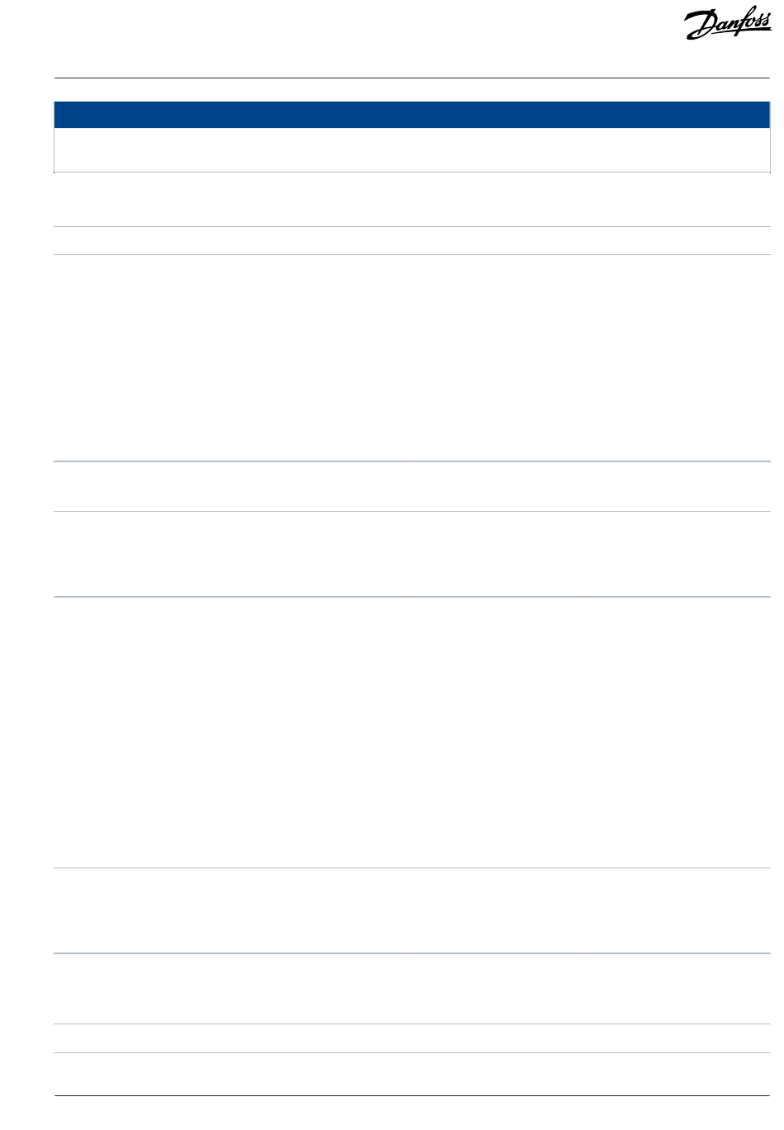This screenshot has width=784, height=1130.
Task: Select the dark blue table header bar
Action: click(x=412, y=115)
